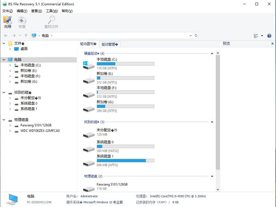Select 新加卷 (G:) in the left tree
Screen dimensions: 276x207
pos(29,81)
